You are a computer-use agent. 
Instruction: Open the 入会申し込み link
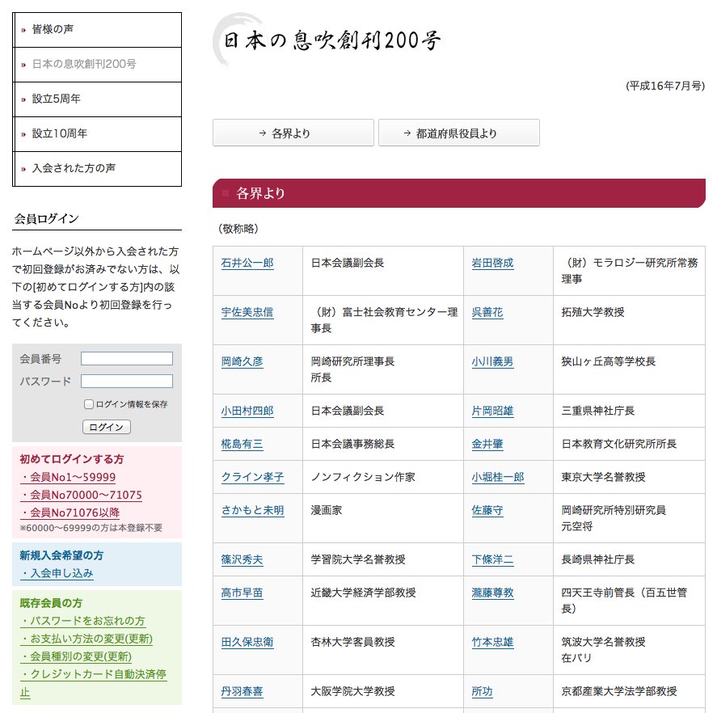click(57, 573)
